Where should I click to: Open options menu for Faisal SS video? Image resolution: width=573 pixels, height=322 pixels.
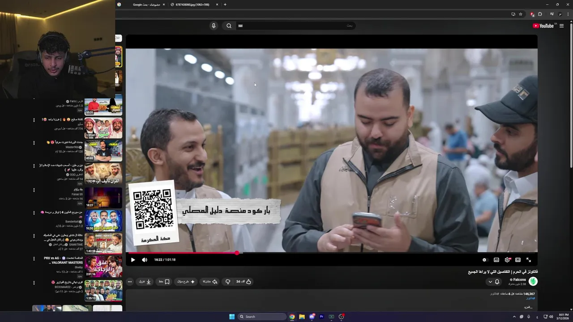click(34, 190)
